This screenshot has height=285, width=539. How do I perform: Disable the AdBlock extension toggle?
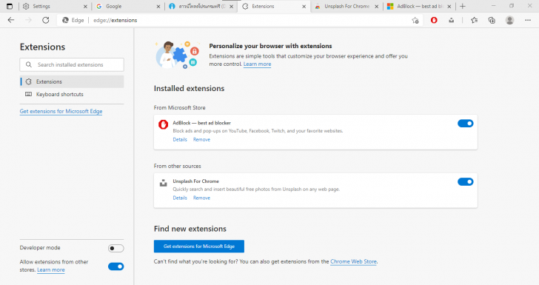(466, 124)
